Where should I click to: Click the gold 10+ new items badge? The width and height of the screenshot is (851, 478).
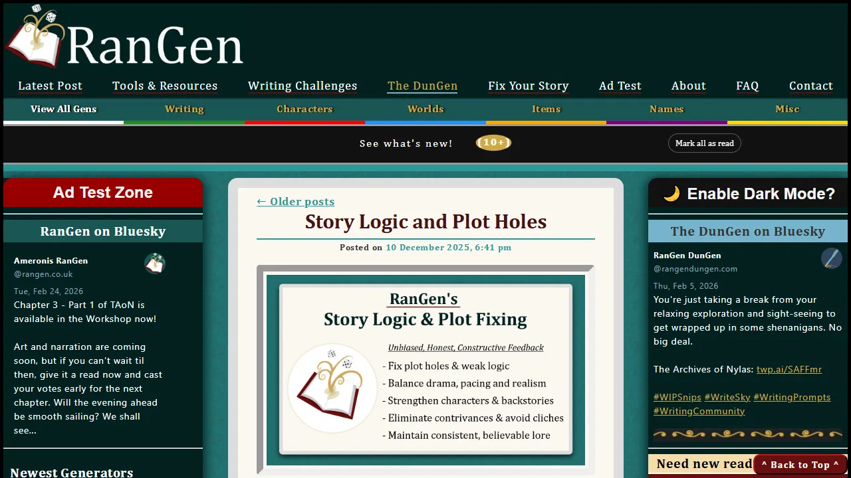tap(493, 143)
